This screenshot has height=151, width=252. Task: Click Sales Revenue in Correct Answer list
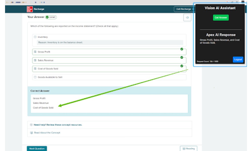(x=41, y=103)
